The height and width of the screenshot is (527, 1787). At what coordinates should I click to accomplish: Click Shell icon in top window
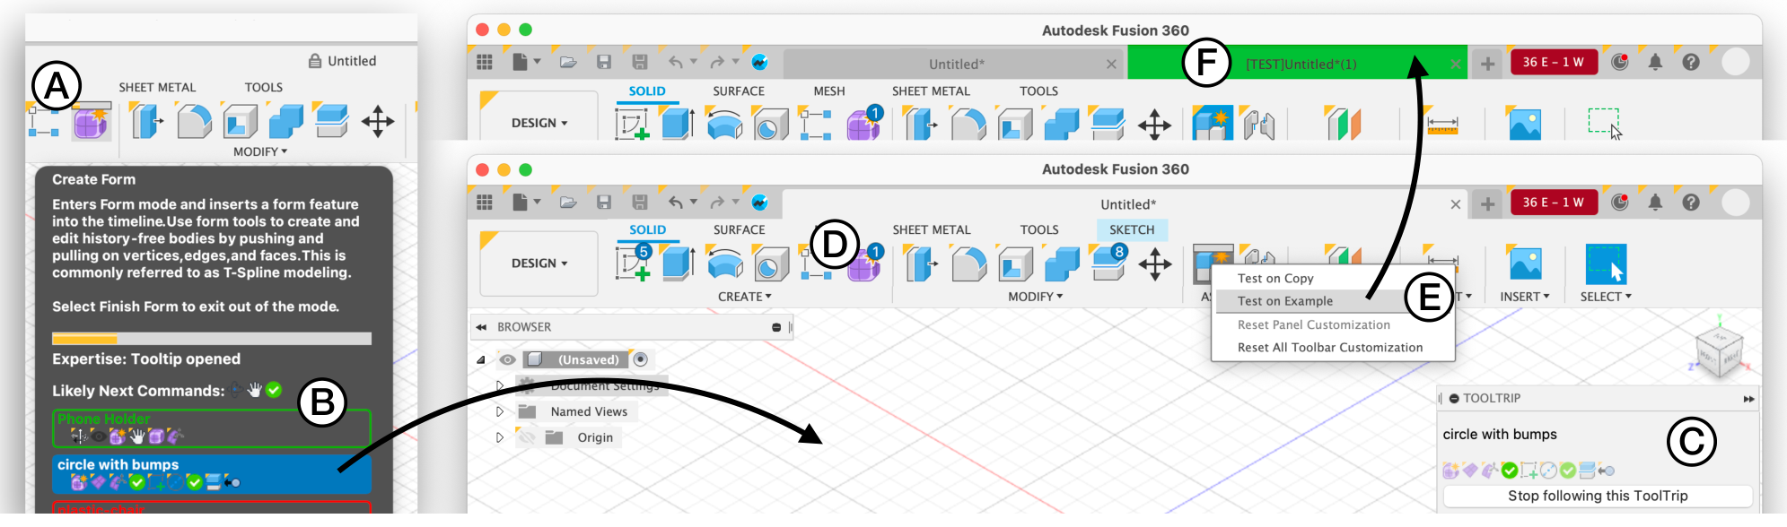pos(1015,124)
